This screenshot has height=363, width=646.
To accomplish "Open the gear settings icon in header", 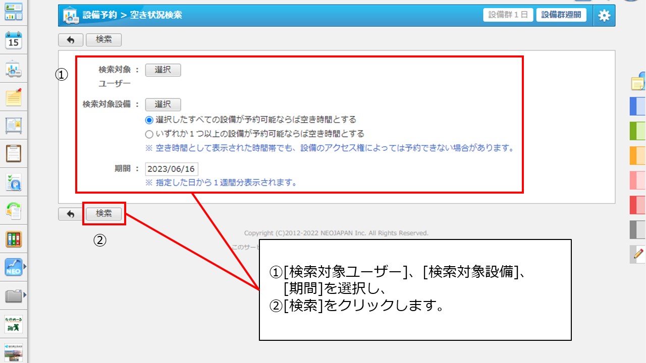I will click(604, 16).
